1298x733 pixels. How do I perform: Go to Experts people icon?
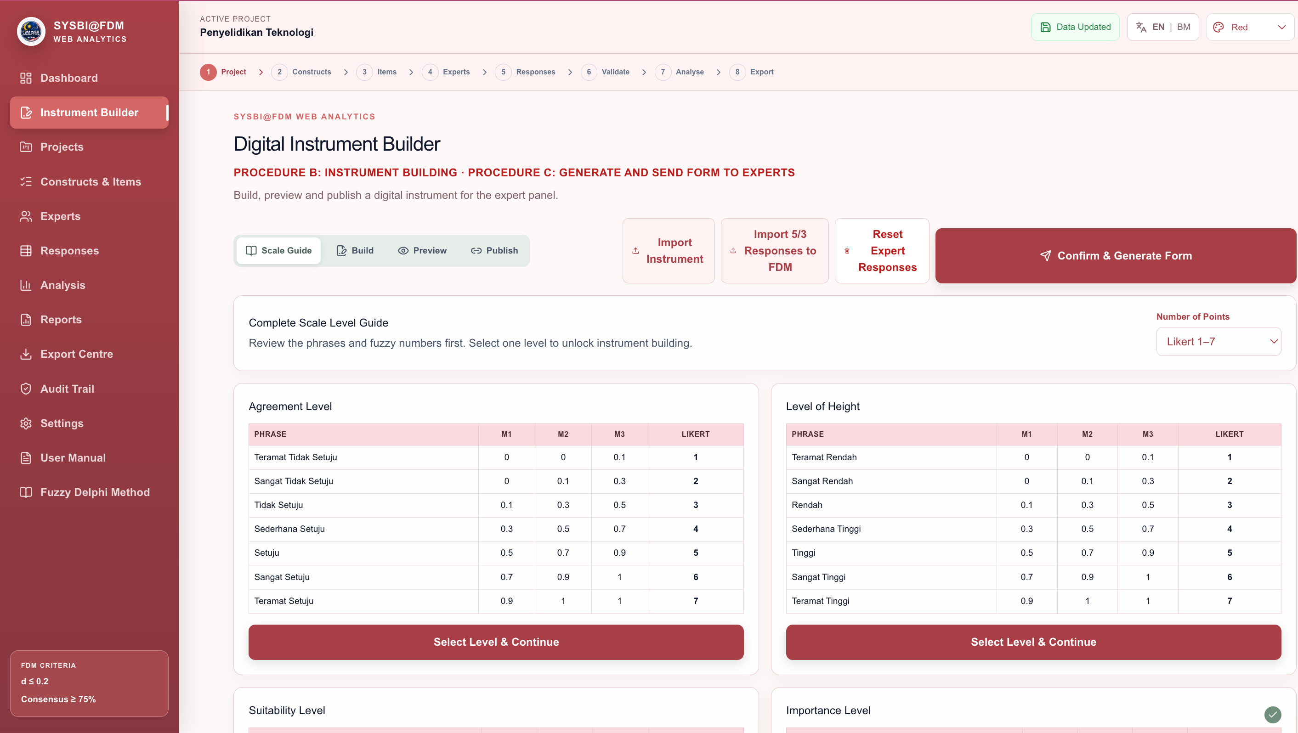click(x=26, y=216)
